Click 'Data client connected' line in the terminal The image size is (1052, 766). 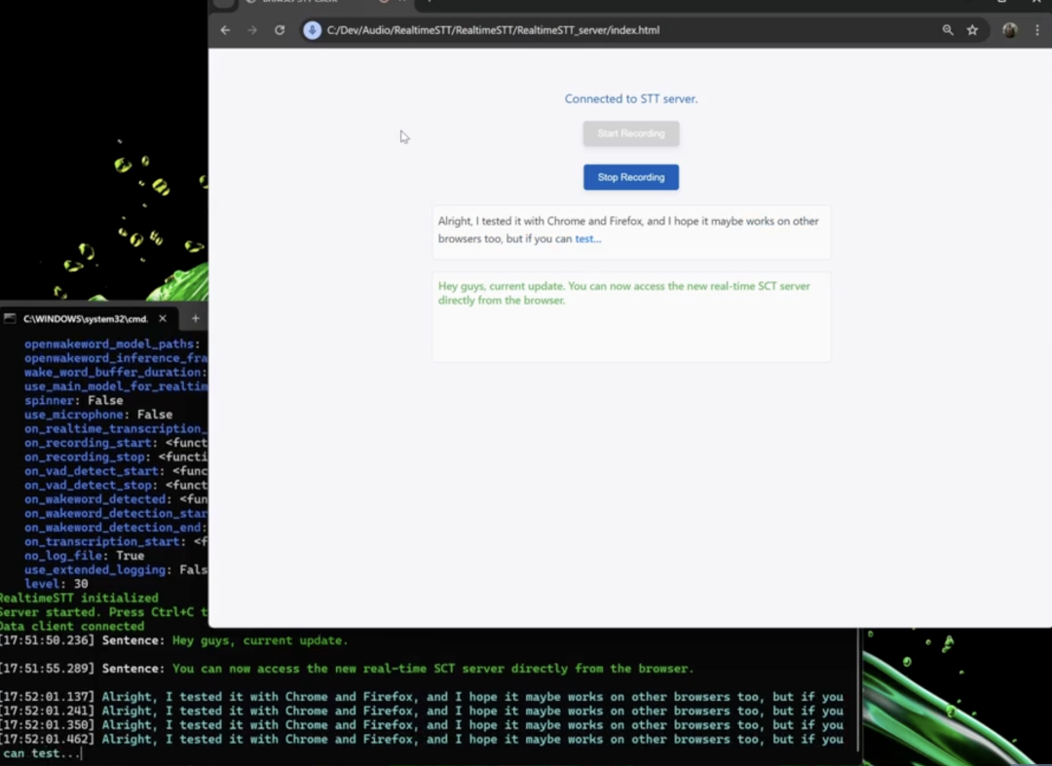point(72,626)
